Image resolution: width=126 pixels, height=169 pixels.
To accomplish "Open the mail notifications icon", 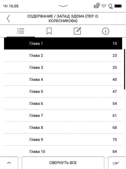I will click(x=97, y=6).
